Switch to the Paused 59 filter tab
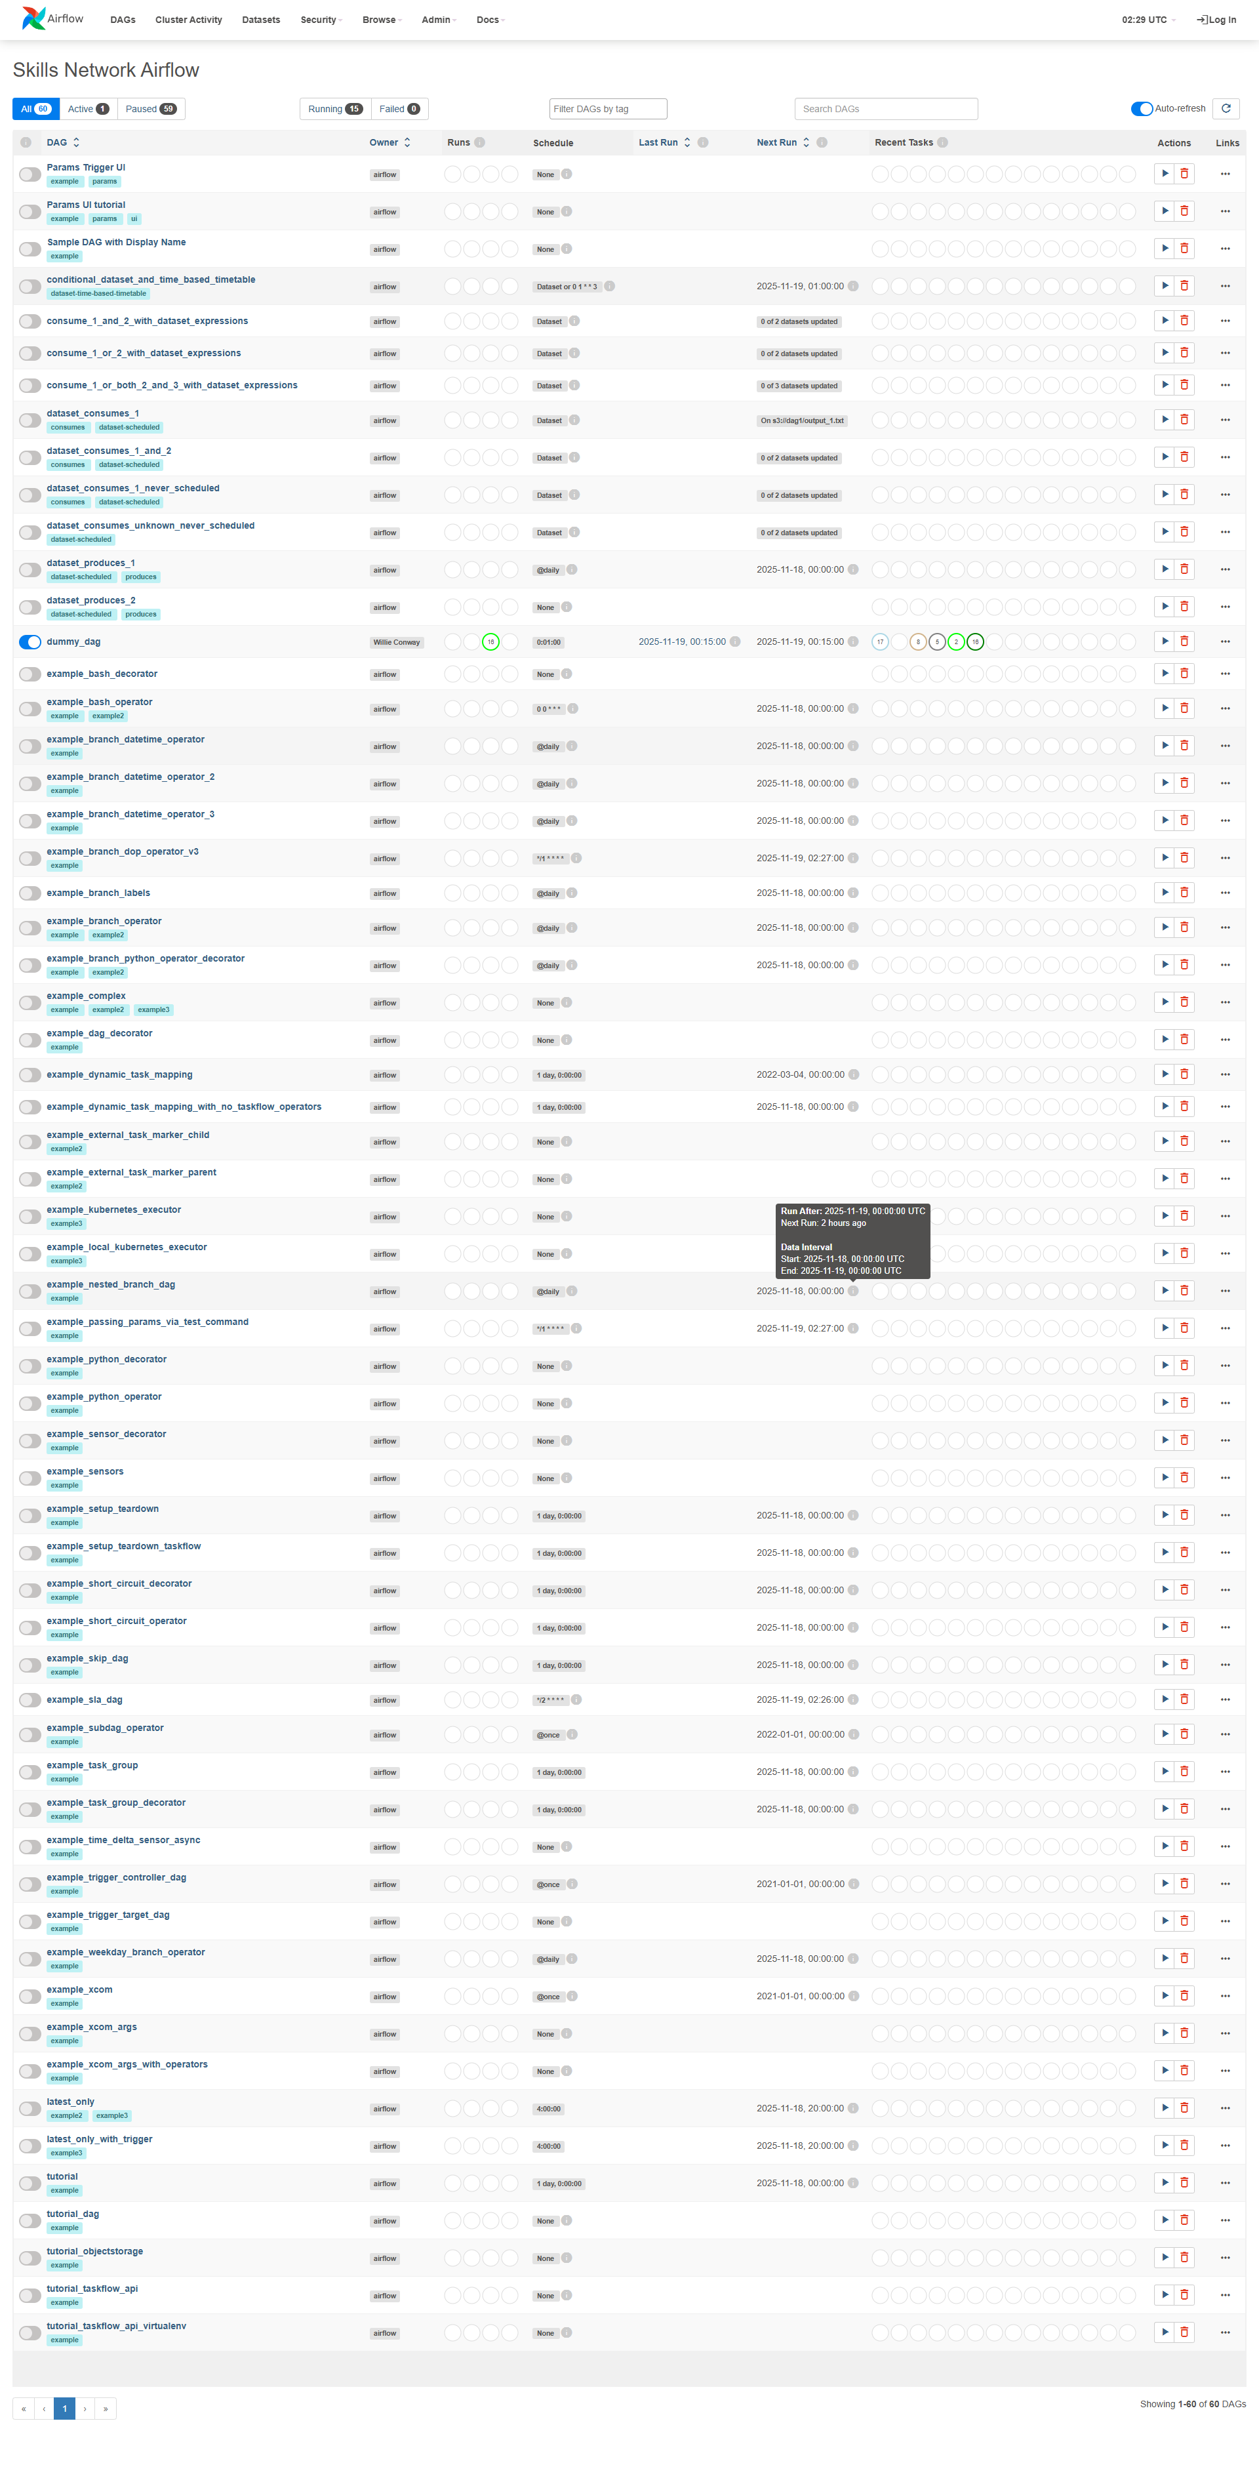The height and width of the screenshot is (2482, 1259). (150, 109)
